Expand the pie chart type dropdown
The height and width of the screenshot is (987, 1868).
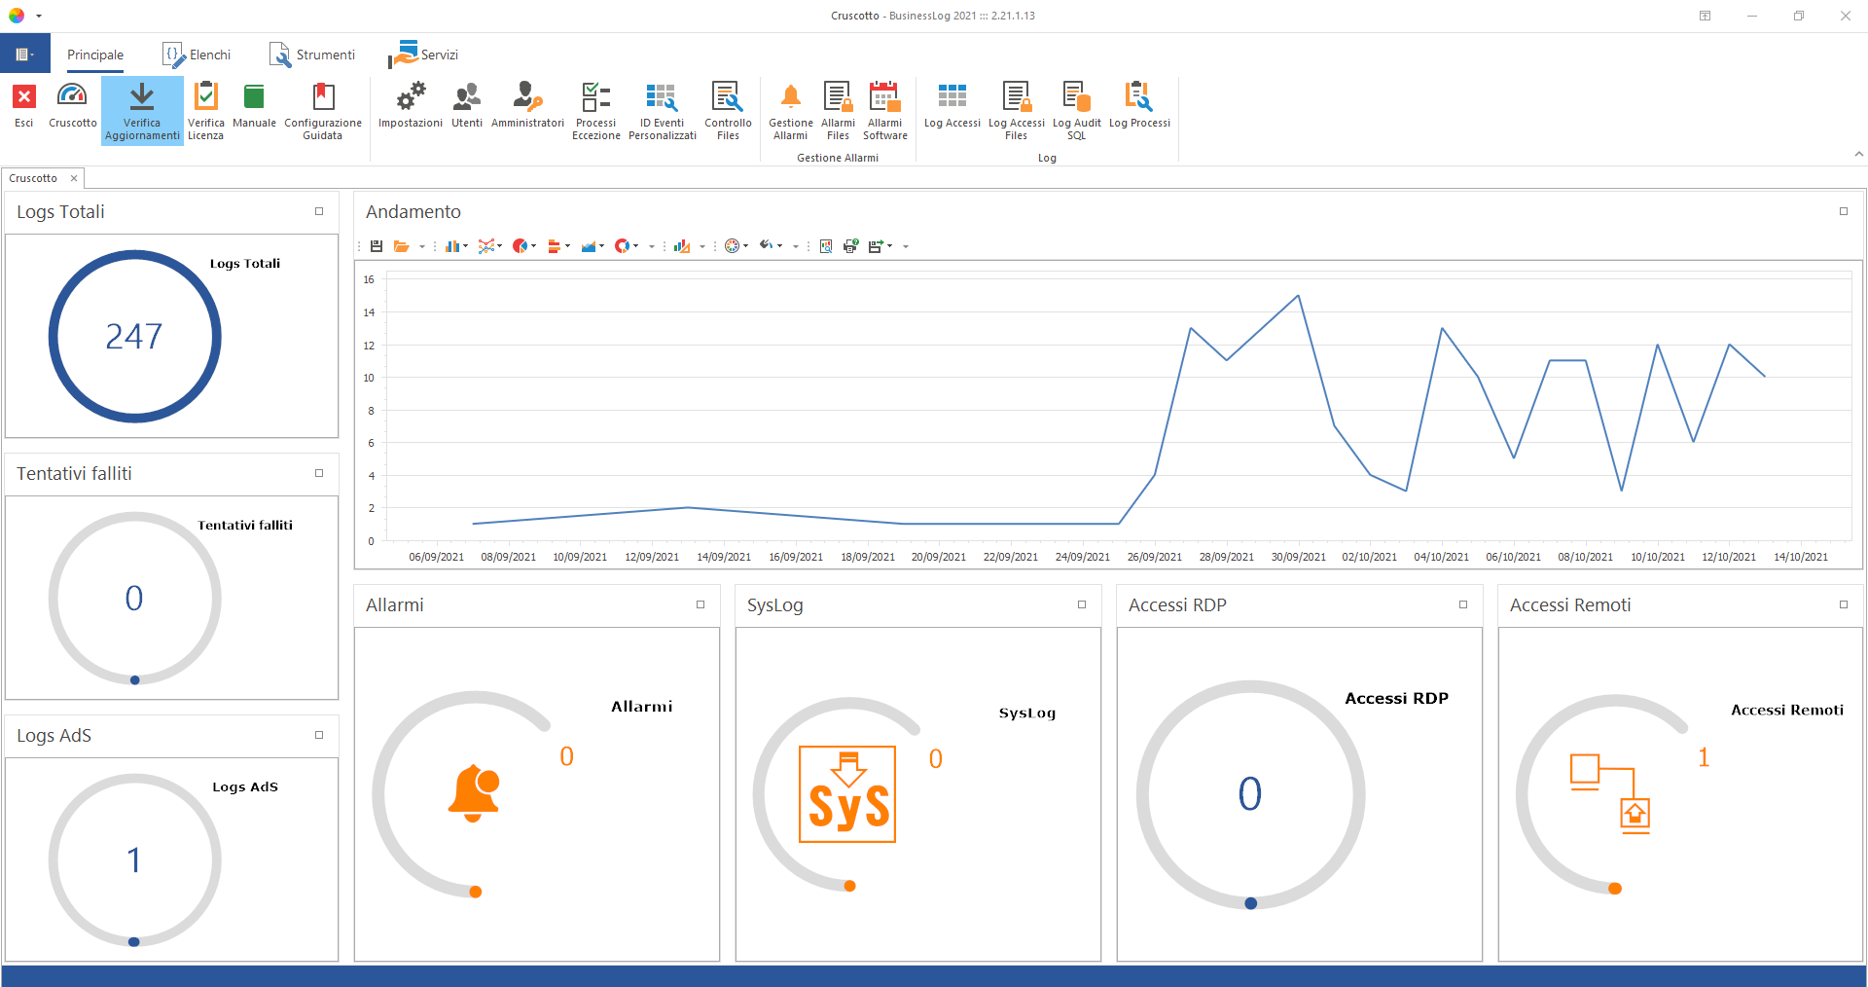534,246
